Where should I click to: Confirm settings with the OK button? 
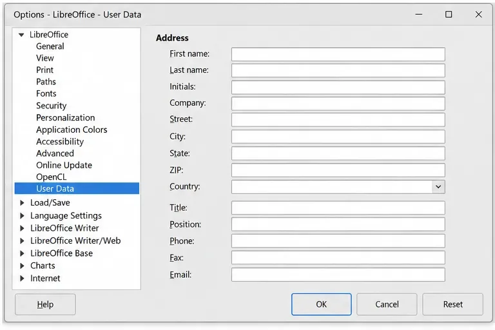322,304
